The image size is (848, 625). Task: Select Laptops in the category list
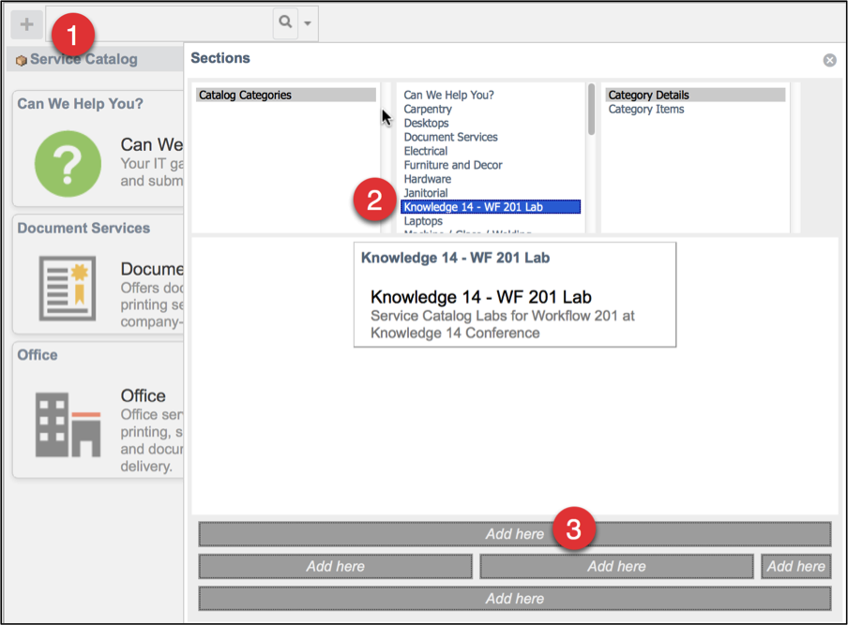click(x=423, y=221)
